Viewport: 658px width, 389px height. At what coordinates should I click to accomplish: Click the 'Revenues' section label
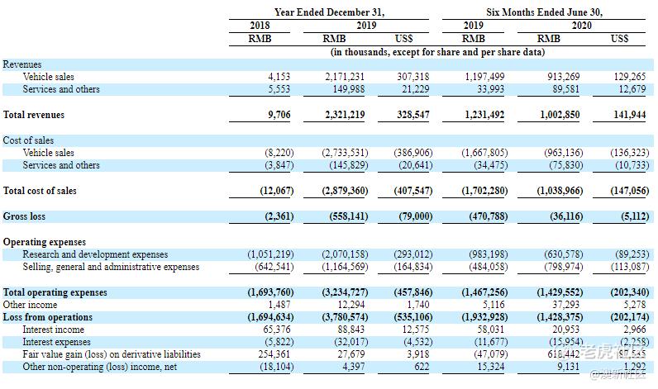coord(22,64)
